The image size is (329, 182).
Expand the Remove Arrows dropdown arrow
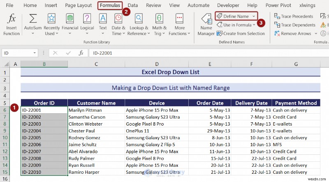coord(316,33)
